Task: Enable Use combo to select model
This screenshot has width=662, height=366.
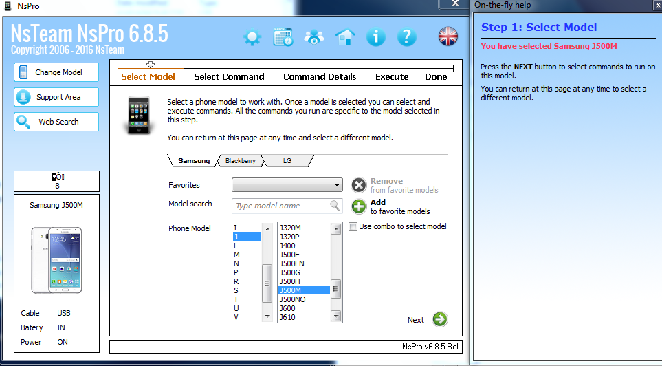Action: click(353, 226)
